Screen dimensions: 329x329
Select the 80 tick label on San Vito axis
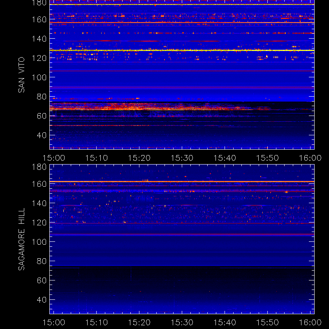pyautogui.click(x=42, y=97)
